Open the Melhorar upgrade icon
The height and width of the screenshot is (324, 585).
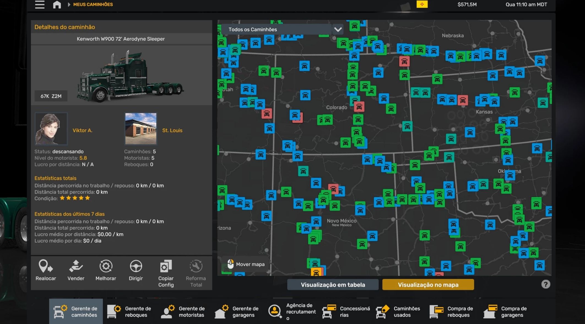(x=106, y=266)
